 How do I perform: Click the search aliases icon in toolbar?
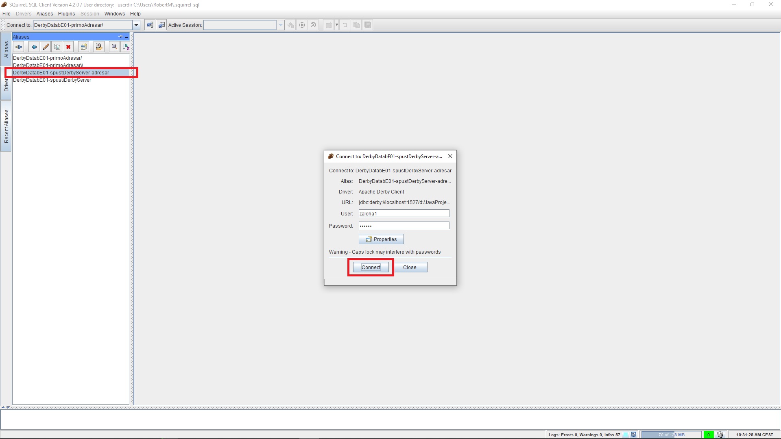(114, 47)
